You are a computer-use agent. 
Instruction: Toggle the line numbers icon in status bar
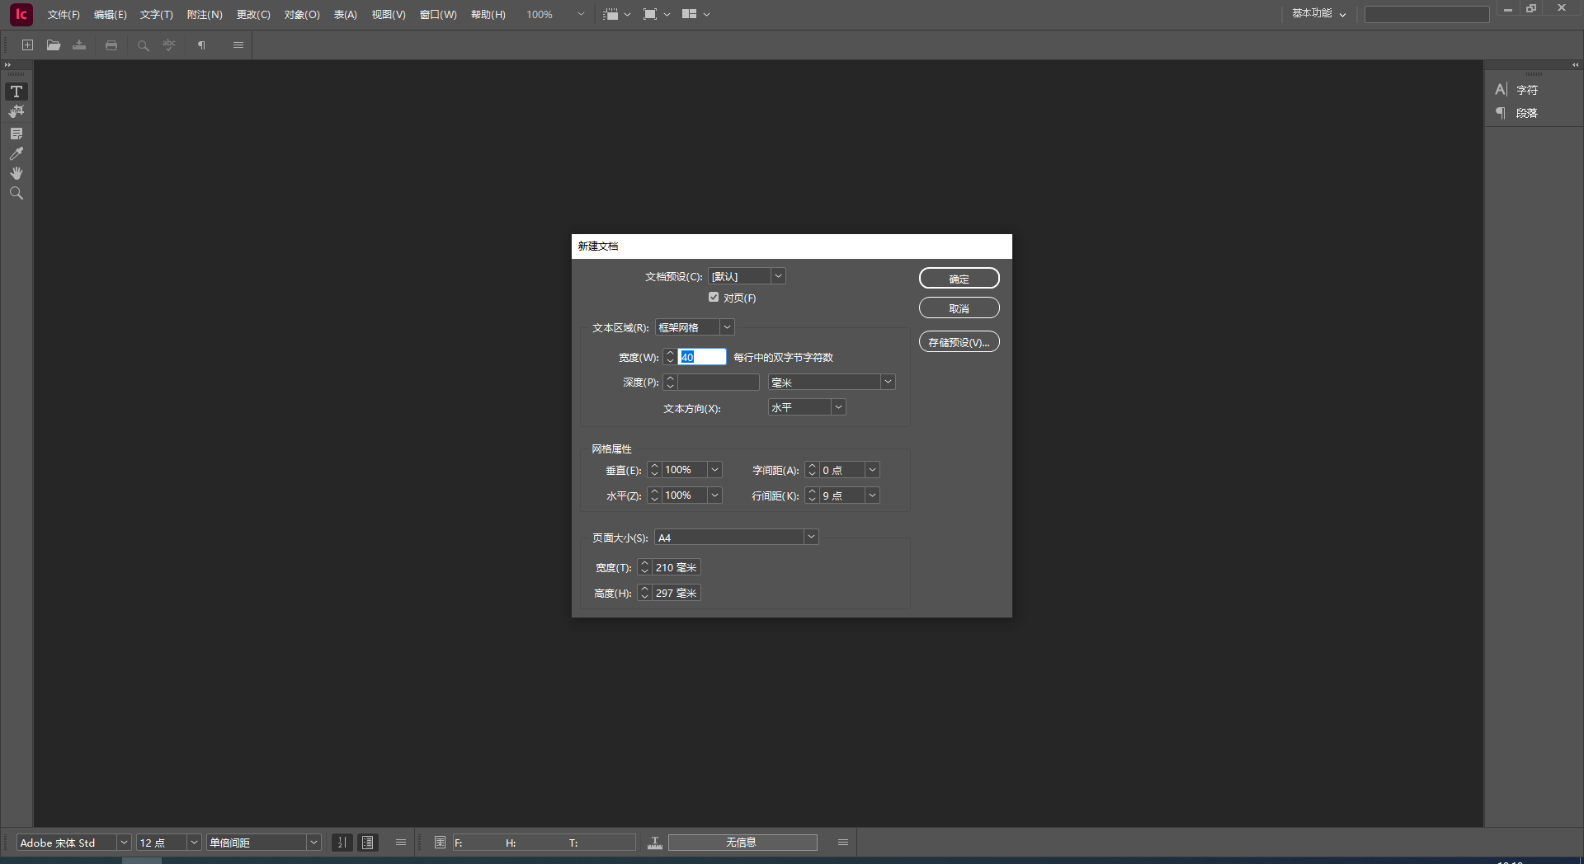pos(342,843)
